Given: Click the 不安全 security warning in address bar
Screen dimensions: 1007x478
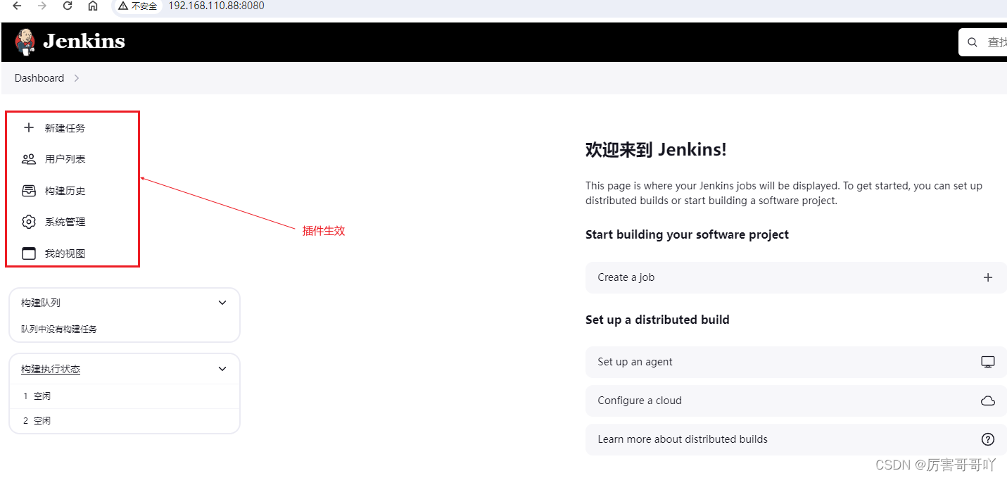Looking at the screenshot, I should pos(138,6).
